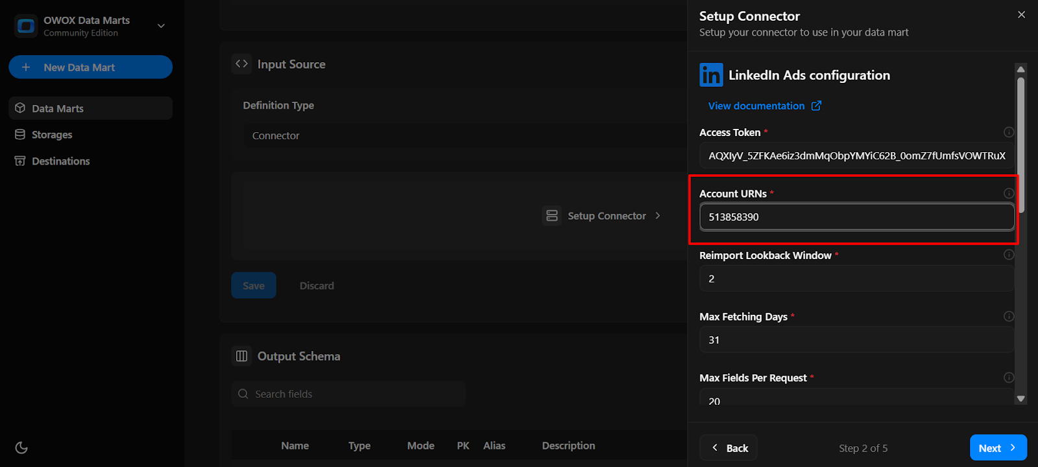Click the Input Source code brackets icon
Viewport: 1038px width, 467px height.
(241, 63)
